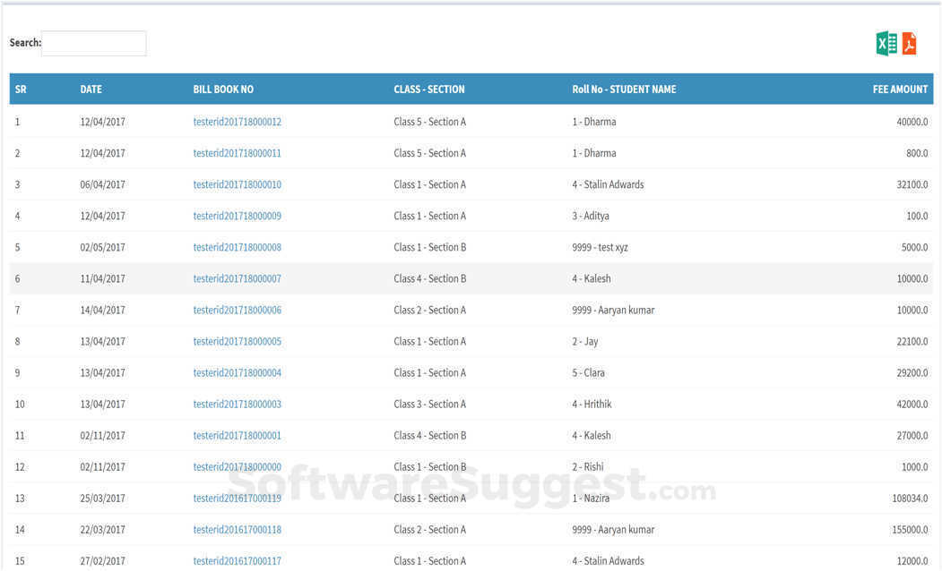Export the table as PDF
This screenshot has width=942, height=571.
910,43
